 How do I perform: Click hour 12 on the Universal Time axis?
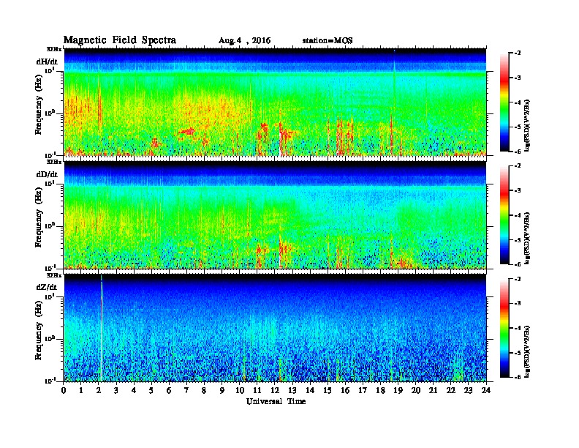[275, 391]
